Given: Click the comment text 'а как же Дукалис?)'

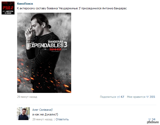Looking at the screenshot, I should point(45,115).
